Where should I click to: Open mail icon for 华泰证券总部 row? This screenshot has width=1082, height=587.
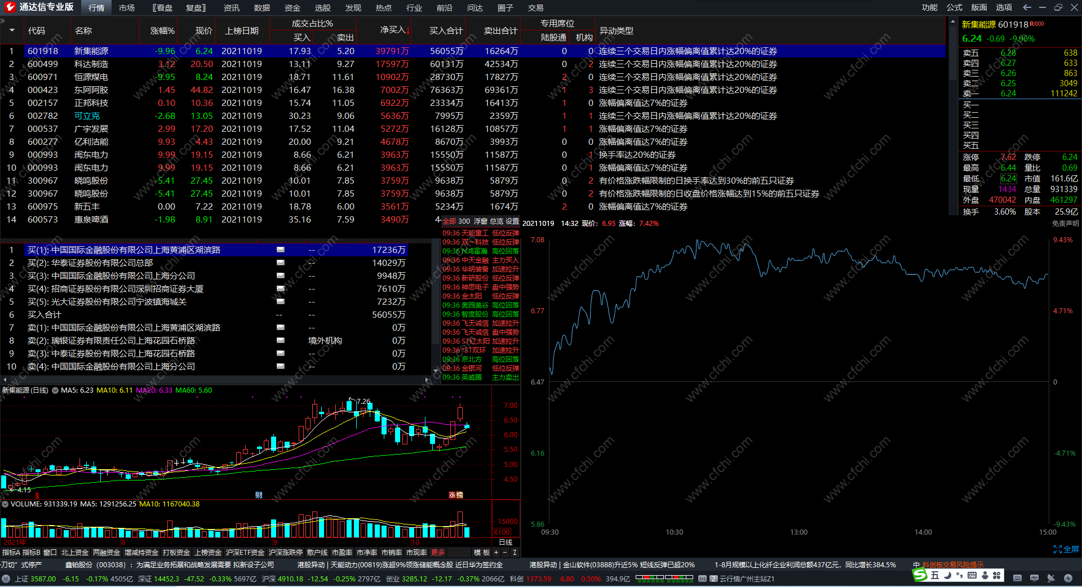(281, 263)
